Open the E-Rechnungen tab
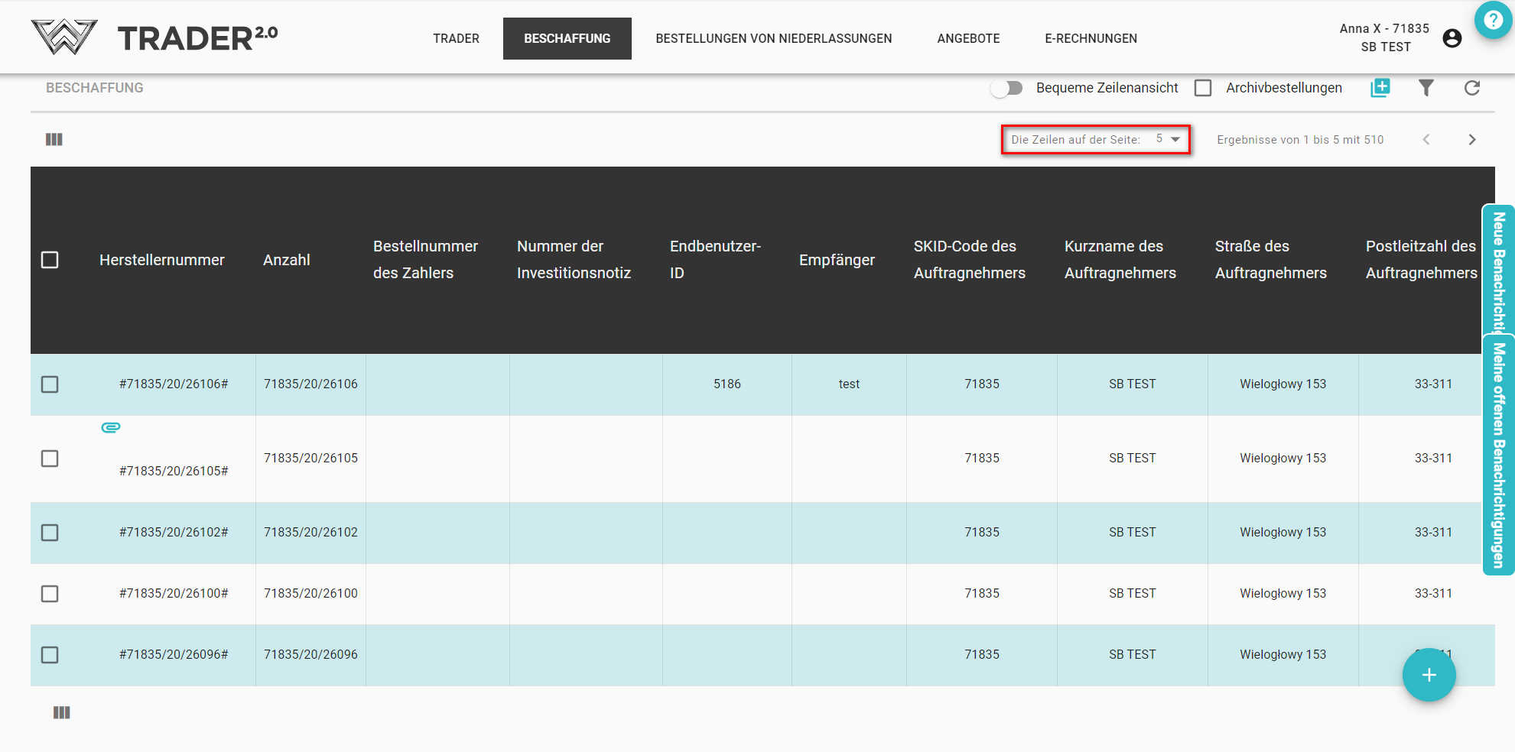Screen dimensions: 1515x752 pyautogui.click(x=1091, y=38)
